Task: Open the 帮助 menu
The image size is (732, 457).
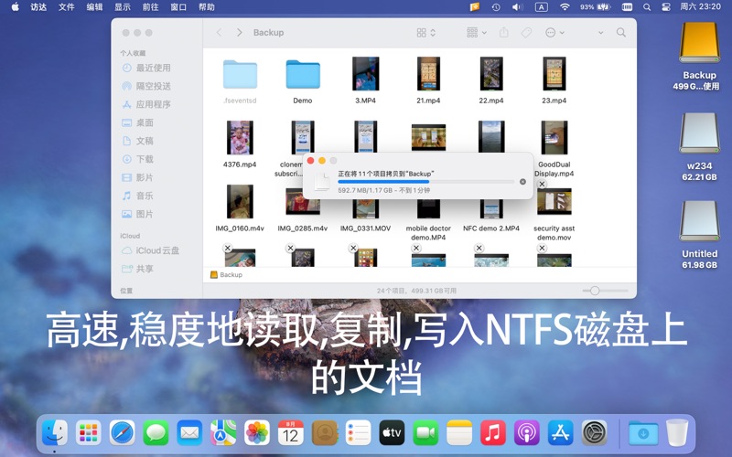Action: click(x=207, y=7)
